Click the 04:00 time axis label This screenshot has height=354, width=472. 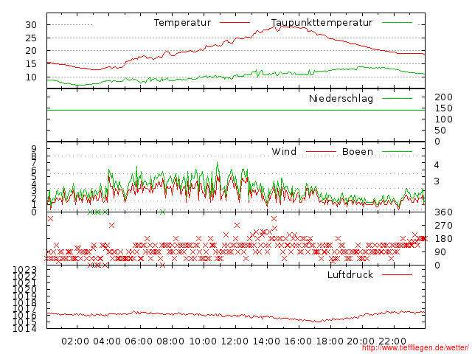[107, 341]
